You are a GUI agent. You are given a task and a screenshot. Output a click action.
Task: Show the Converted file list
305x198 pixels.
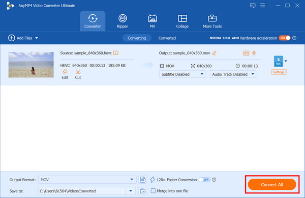point(167,38)
